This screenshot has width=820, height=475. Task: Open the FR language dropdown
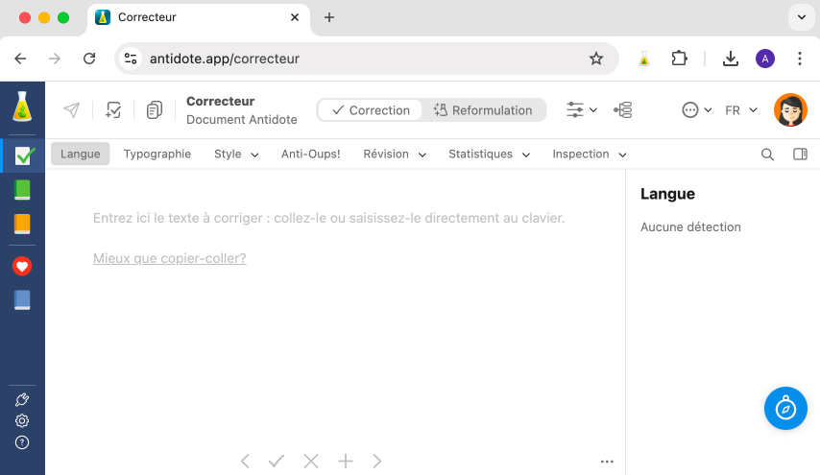(x=741, y=110)
